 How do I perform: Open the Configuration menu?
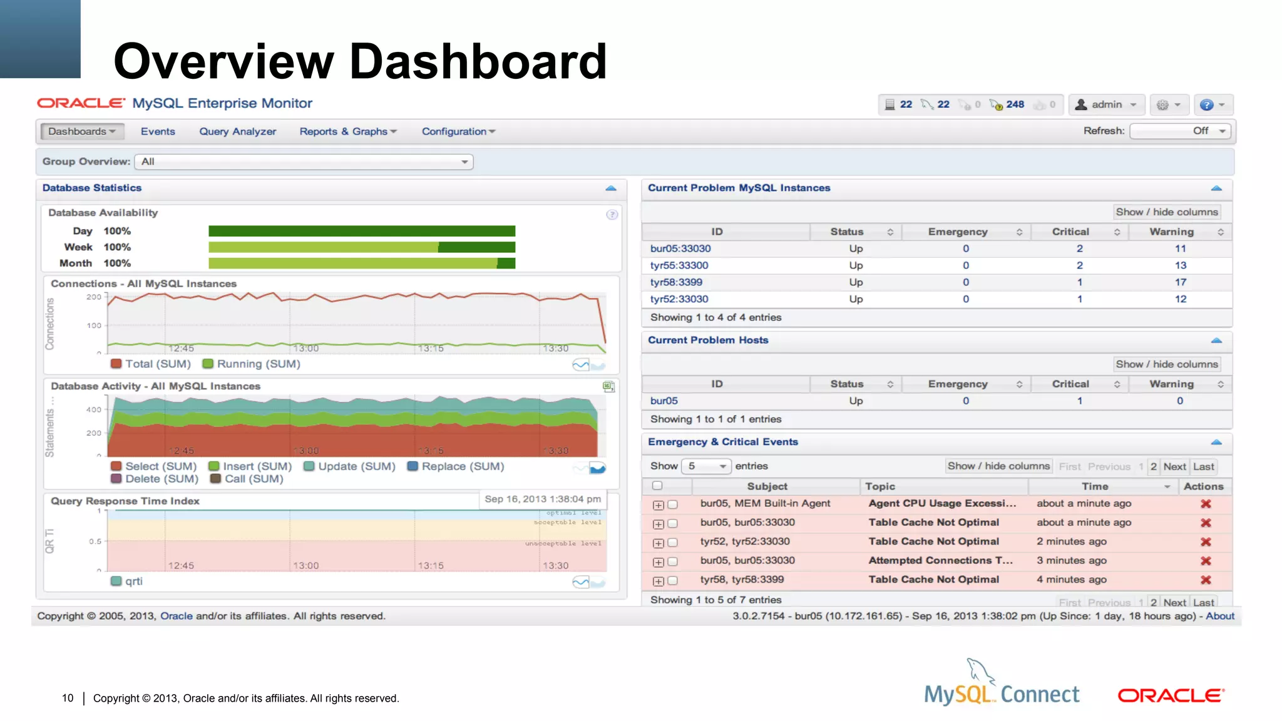(458, 131)
